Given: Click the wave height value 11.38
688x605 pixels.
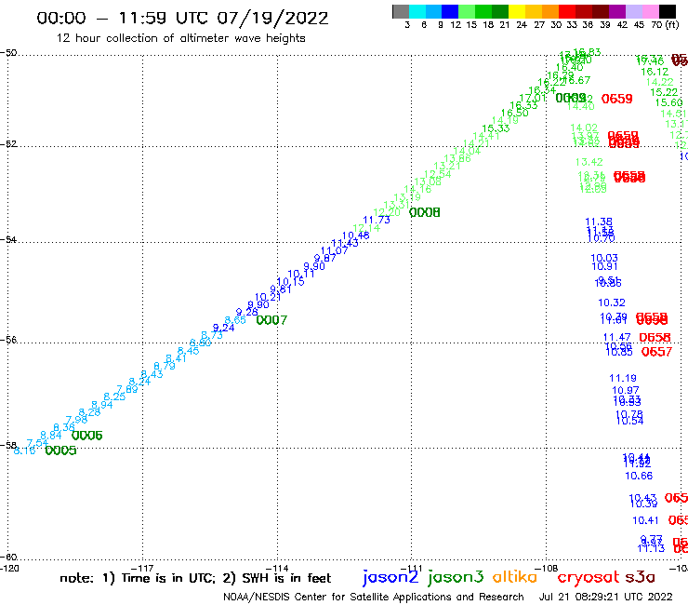Looking at the screenshot, I should 599,222.
